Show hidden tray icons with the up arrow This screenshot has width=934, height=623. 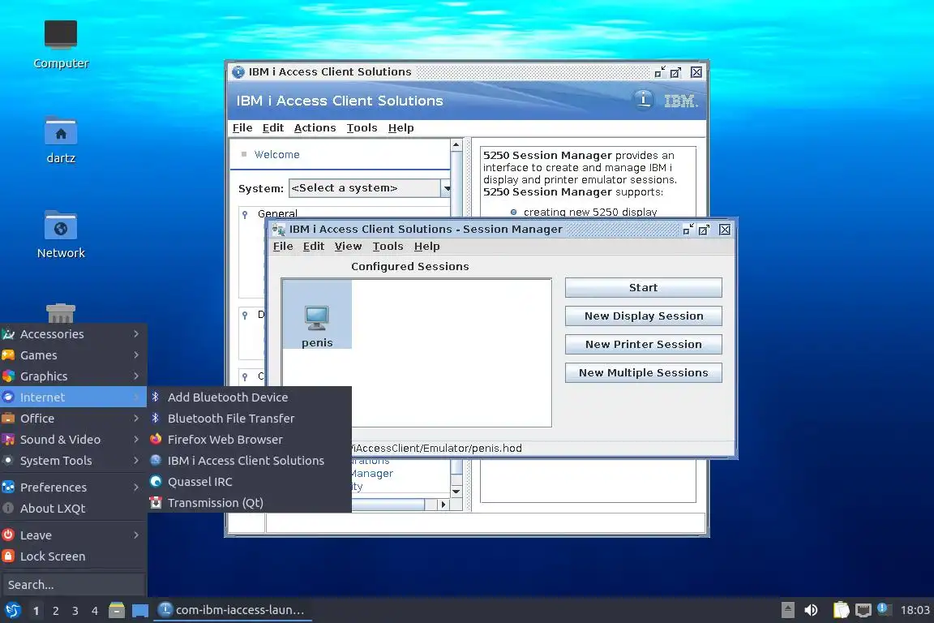787,610
